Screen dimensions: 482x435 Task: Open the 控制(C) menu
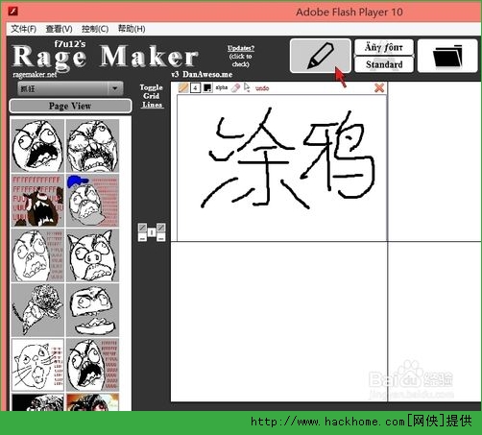95,29
